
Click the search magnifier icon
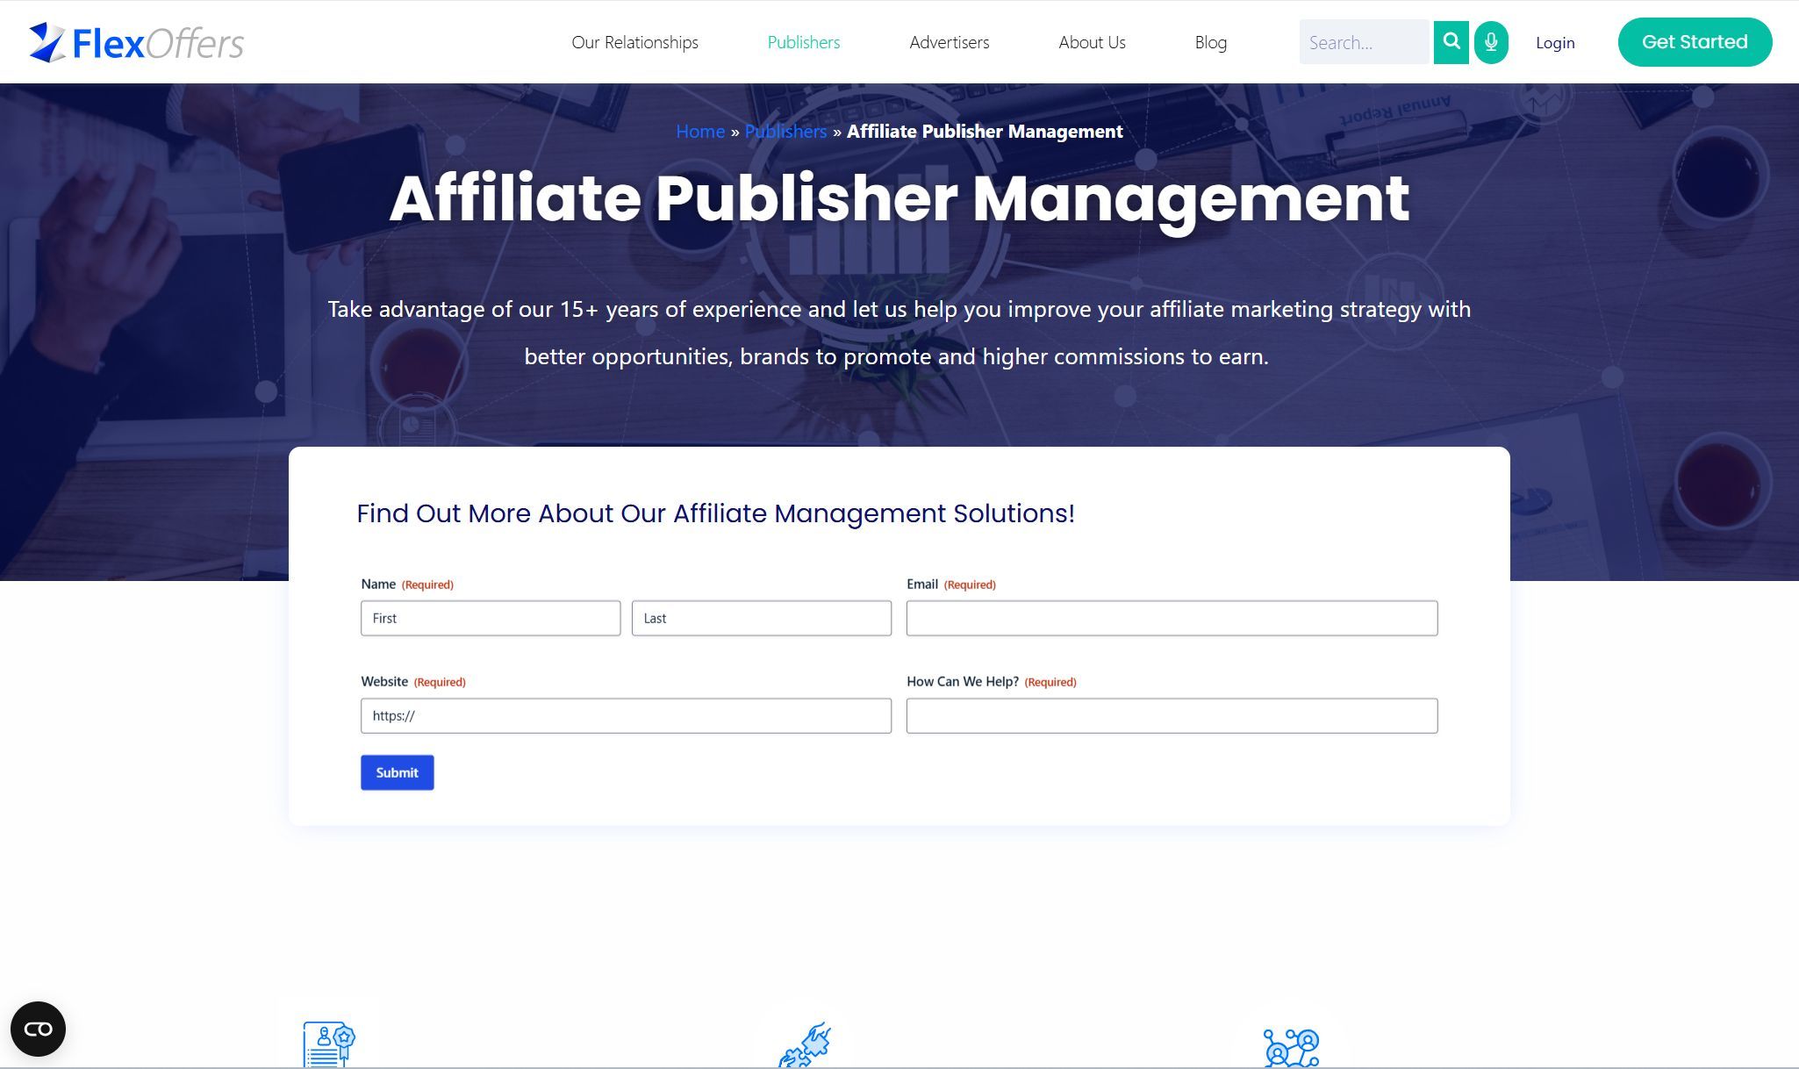(x=1451, y=42)
